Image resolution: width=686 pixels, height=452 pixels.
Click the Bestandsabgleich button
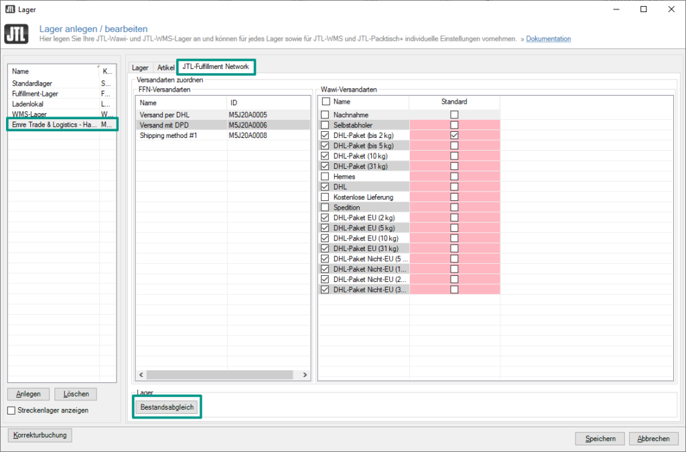(x=168, y=406)
